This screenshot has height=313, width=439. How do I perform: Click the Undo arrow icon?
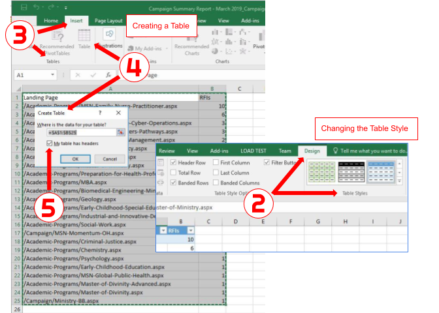pyautogui.click(x=36, y=7)
